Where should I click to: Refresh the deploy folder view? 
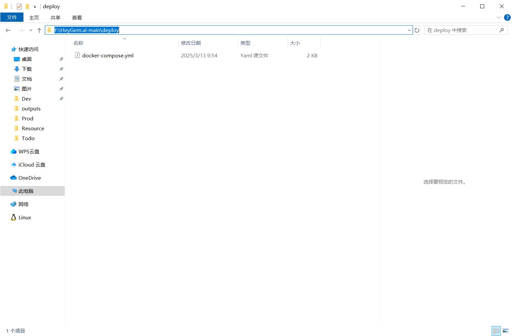pos(417,30)
